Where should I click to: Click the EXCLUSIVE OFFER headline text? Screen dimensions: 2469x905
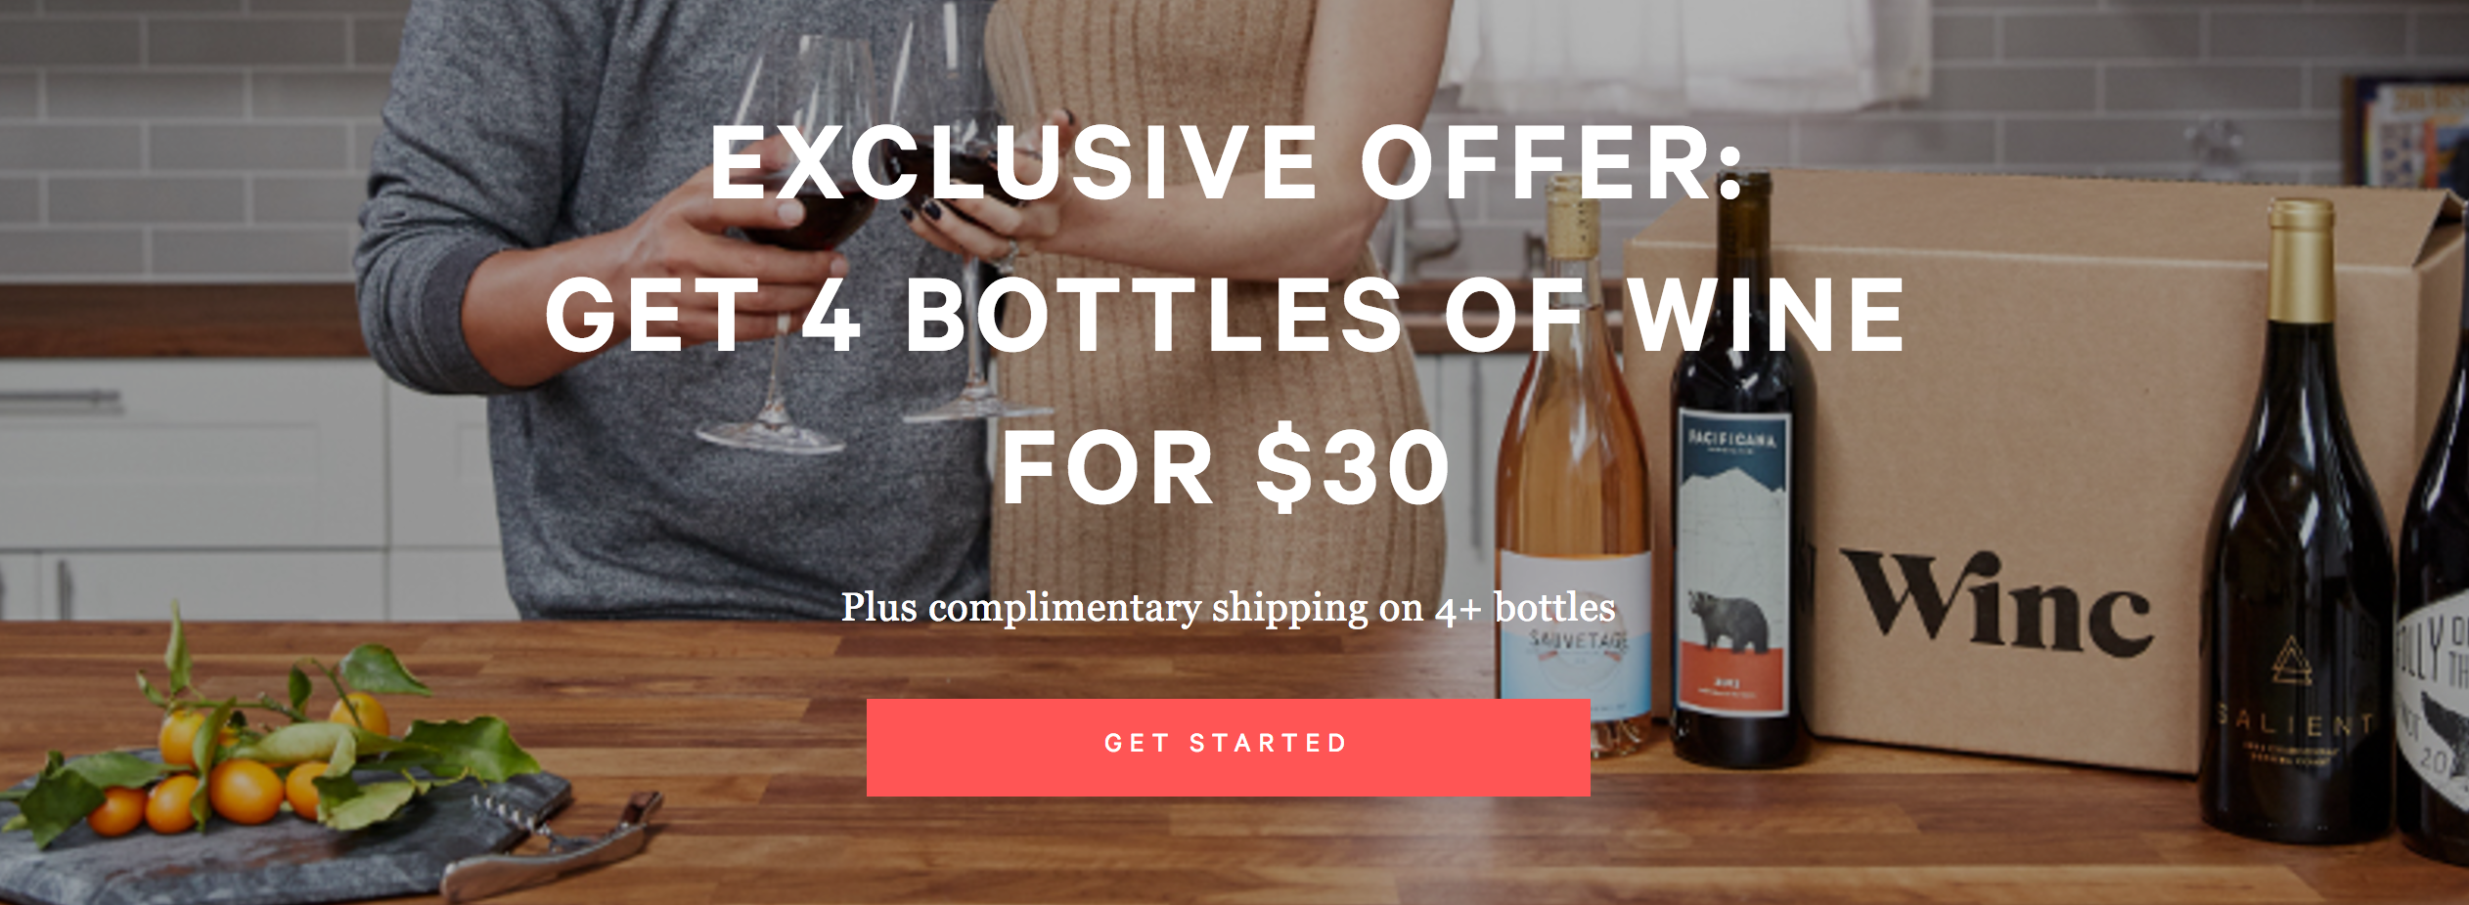point(1227,162)
